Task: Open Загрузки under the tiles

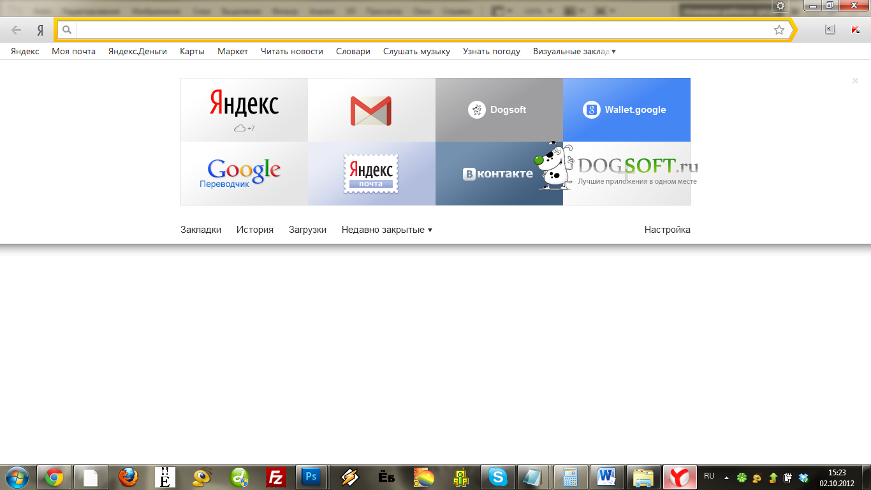Action: click(x=307, y=230)
